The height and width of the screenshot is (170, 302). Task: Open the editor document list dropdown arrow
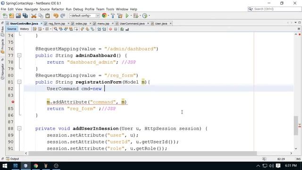point(295,23)
